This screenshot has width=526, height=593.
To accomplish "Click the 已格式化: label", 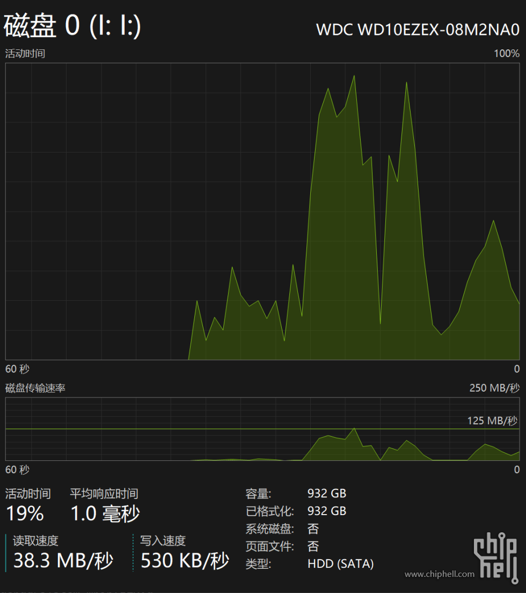I will tap(270, 511).
